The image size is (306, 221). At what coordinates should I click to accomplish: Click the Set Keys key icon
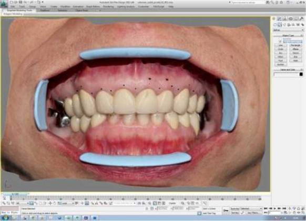pyautogui.click(x=226, y=210)
